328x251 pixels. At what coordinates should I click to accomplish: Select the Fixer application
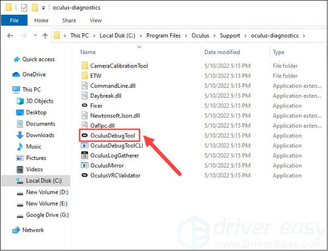tap(96, 106)
